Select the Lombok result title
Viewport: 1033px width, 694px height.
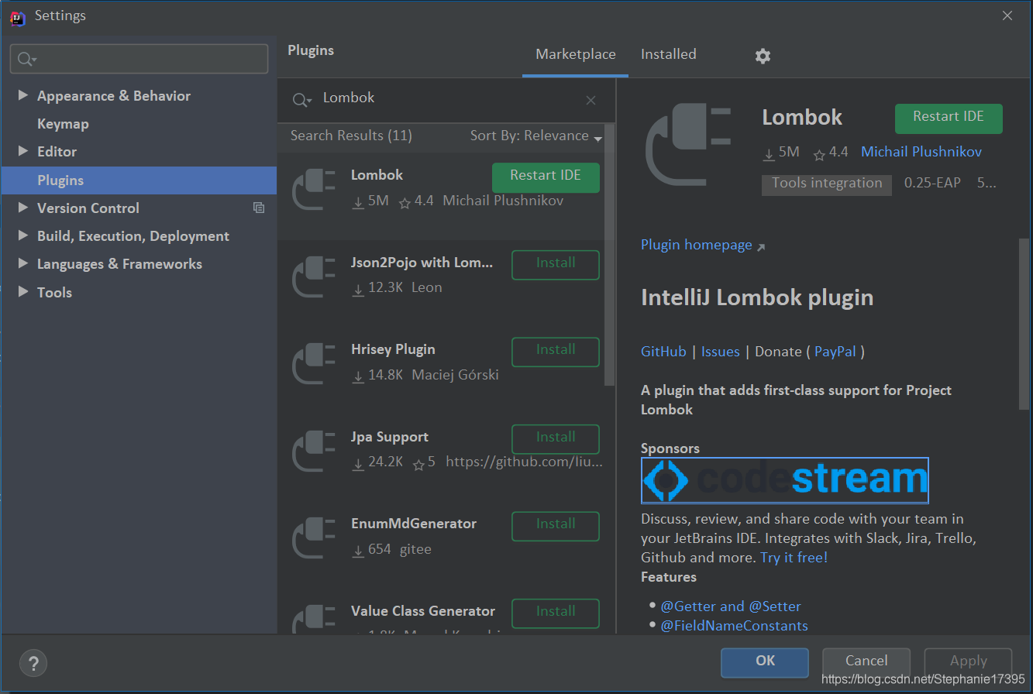click(x=377, y=175)
